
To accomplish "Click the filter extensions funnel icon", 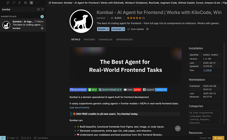I will (42, 9).
